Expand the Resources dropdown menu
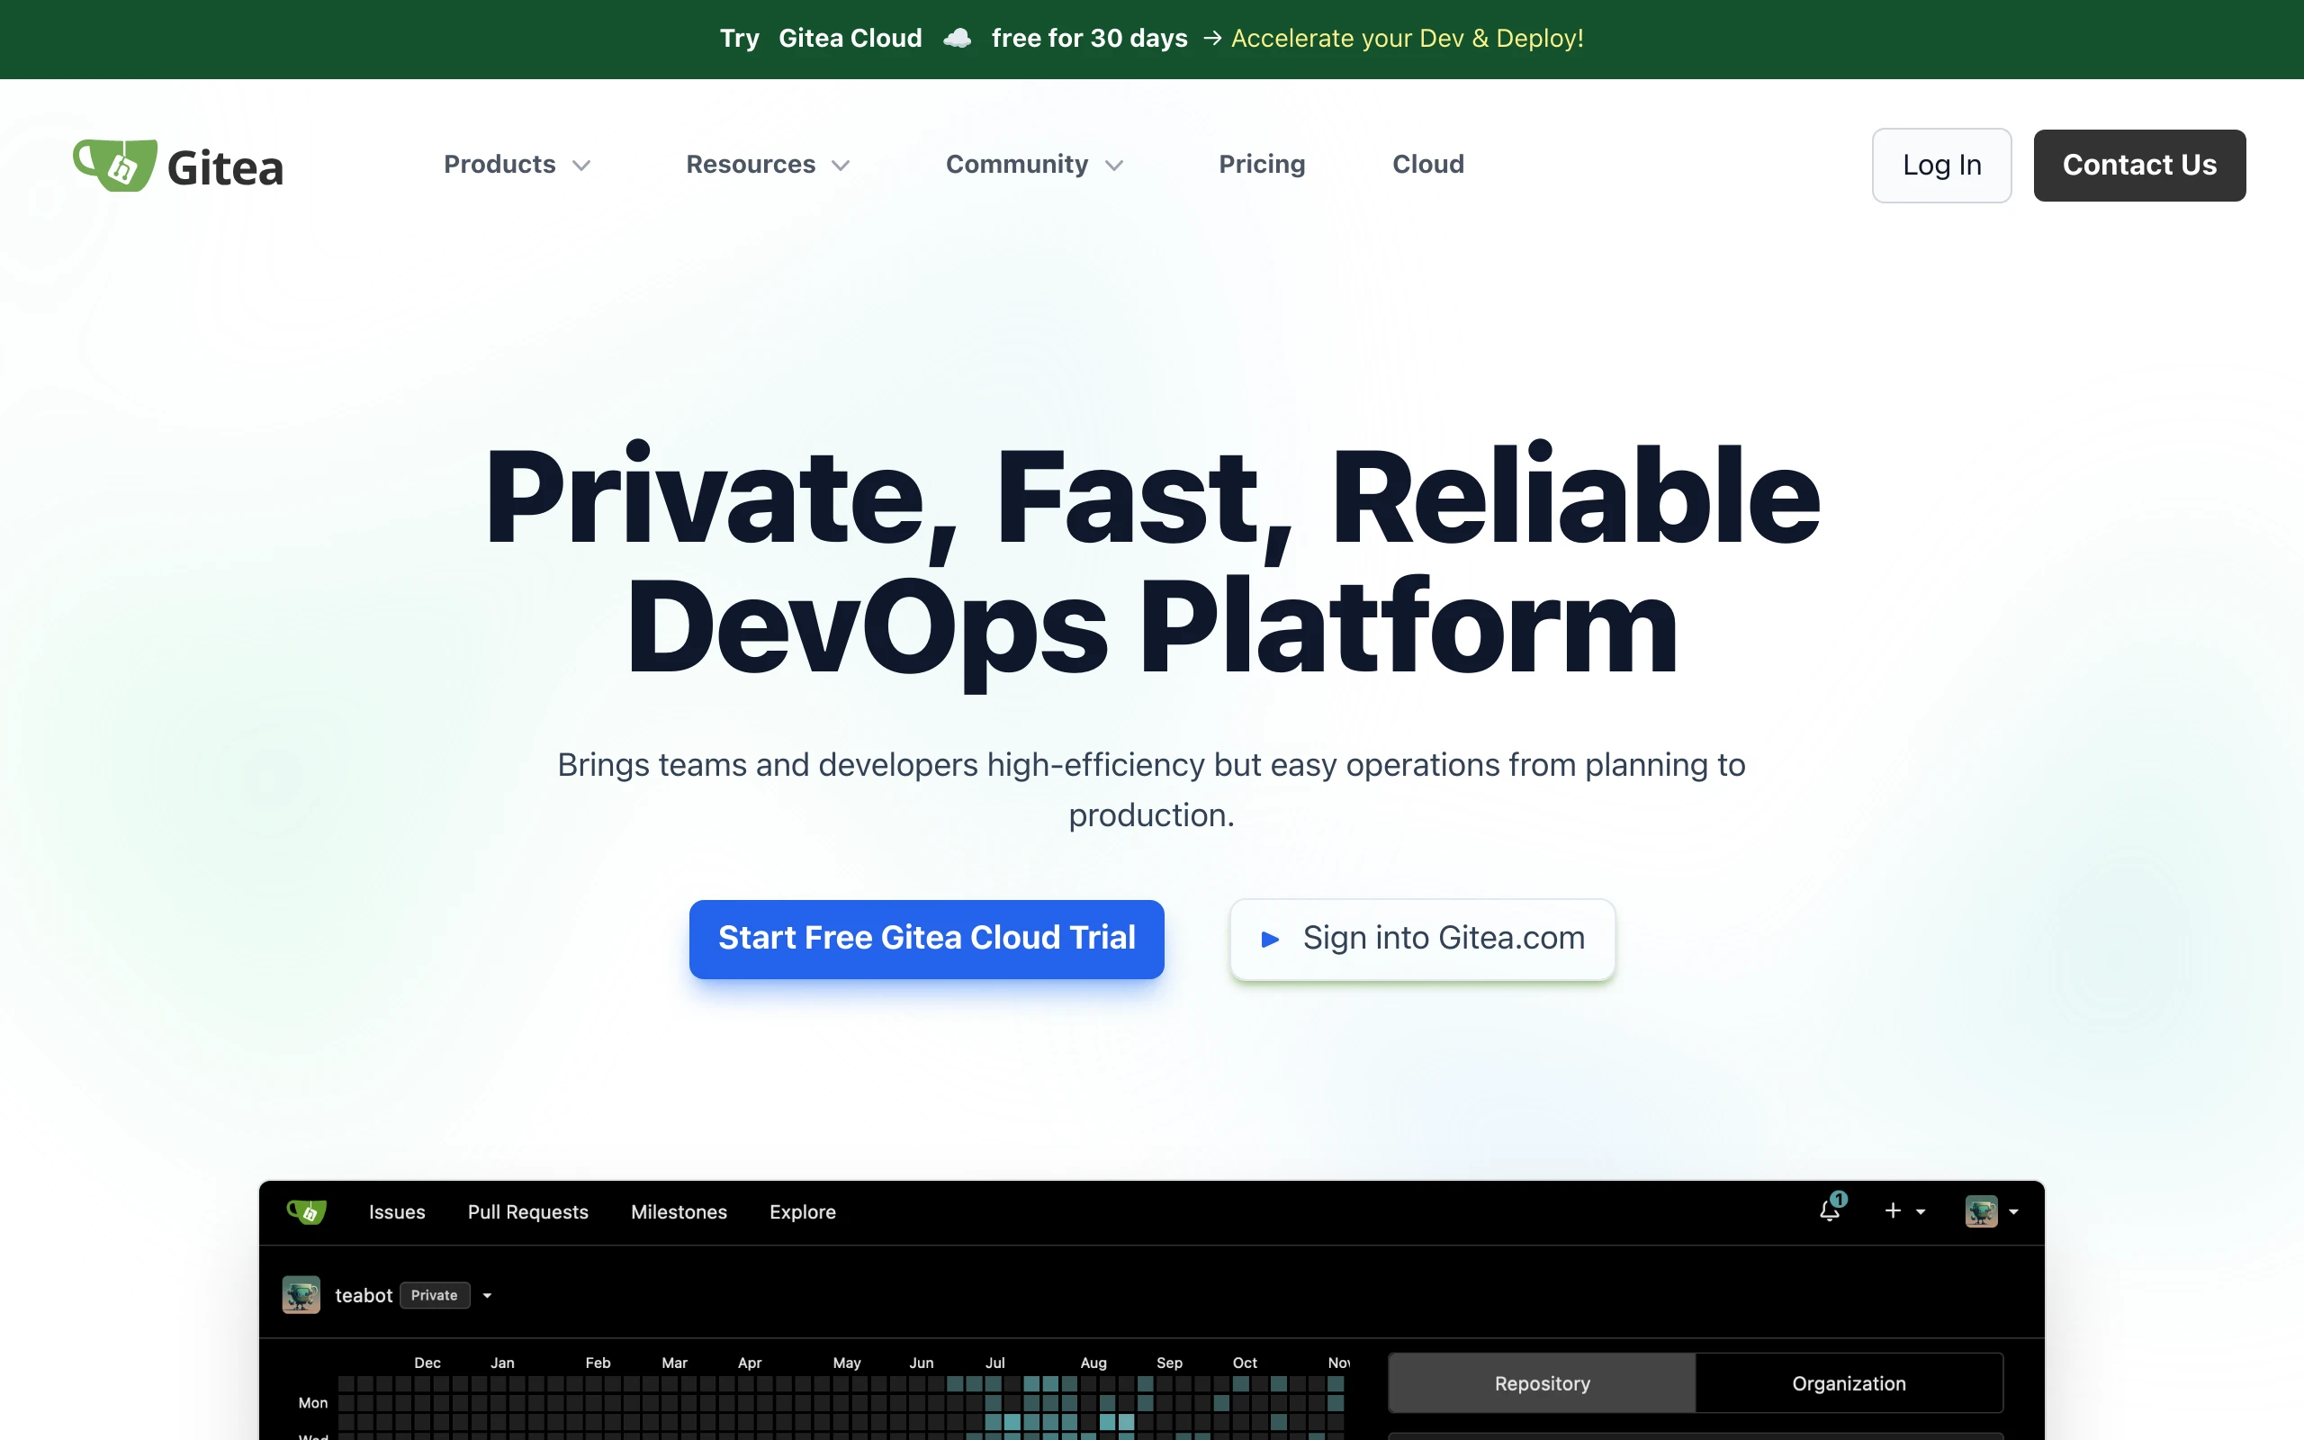2304x1440 pixels. (768, 165)
